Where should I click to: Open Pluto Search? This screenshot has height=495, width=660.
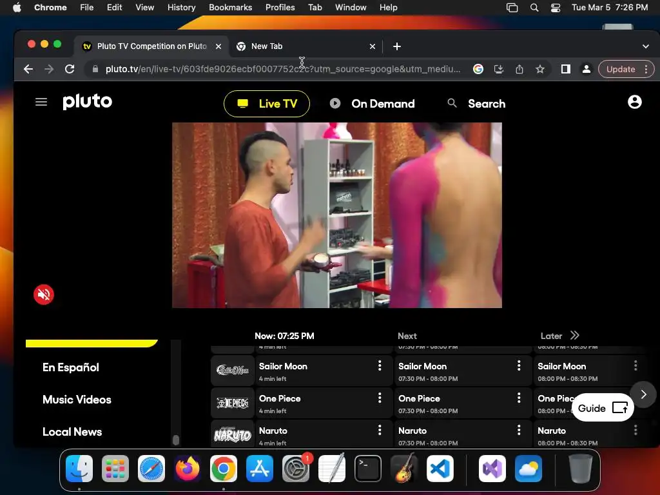click(x=476, y=104)
